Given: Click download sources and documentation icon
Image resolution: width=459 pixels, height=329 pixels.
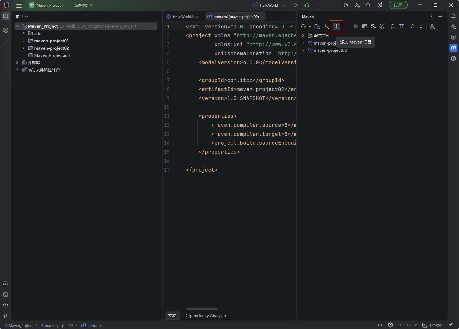Looking at the screenshot, I should click(x=326, y=26).
